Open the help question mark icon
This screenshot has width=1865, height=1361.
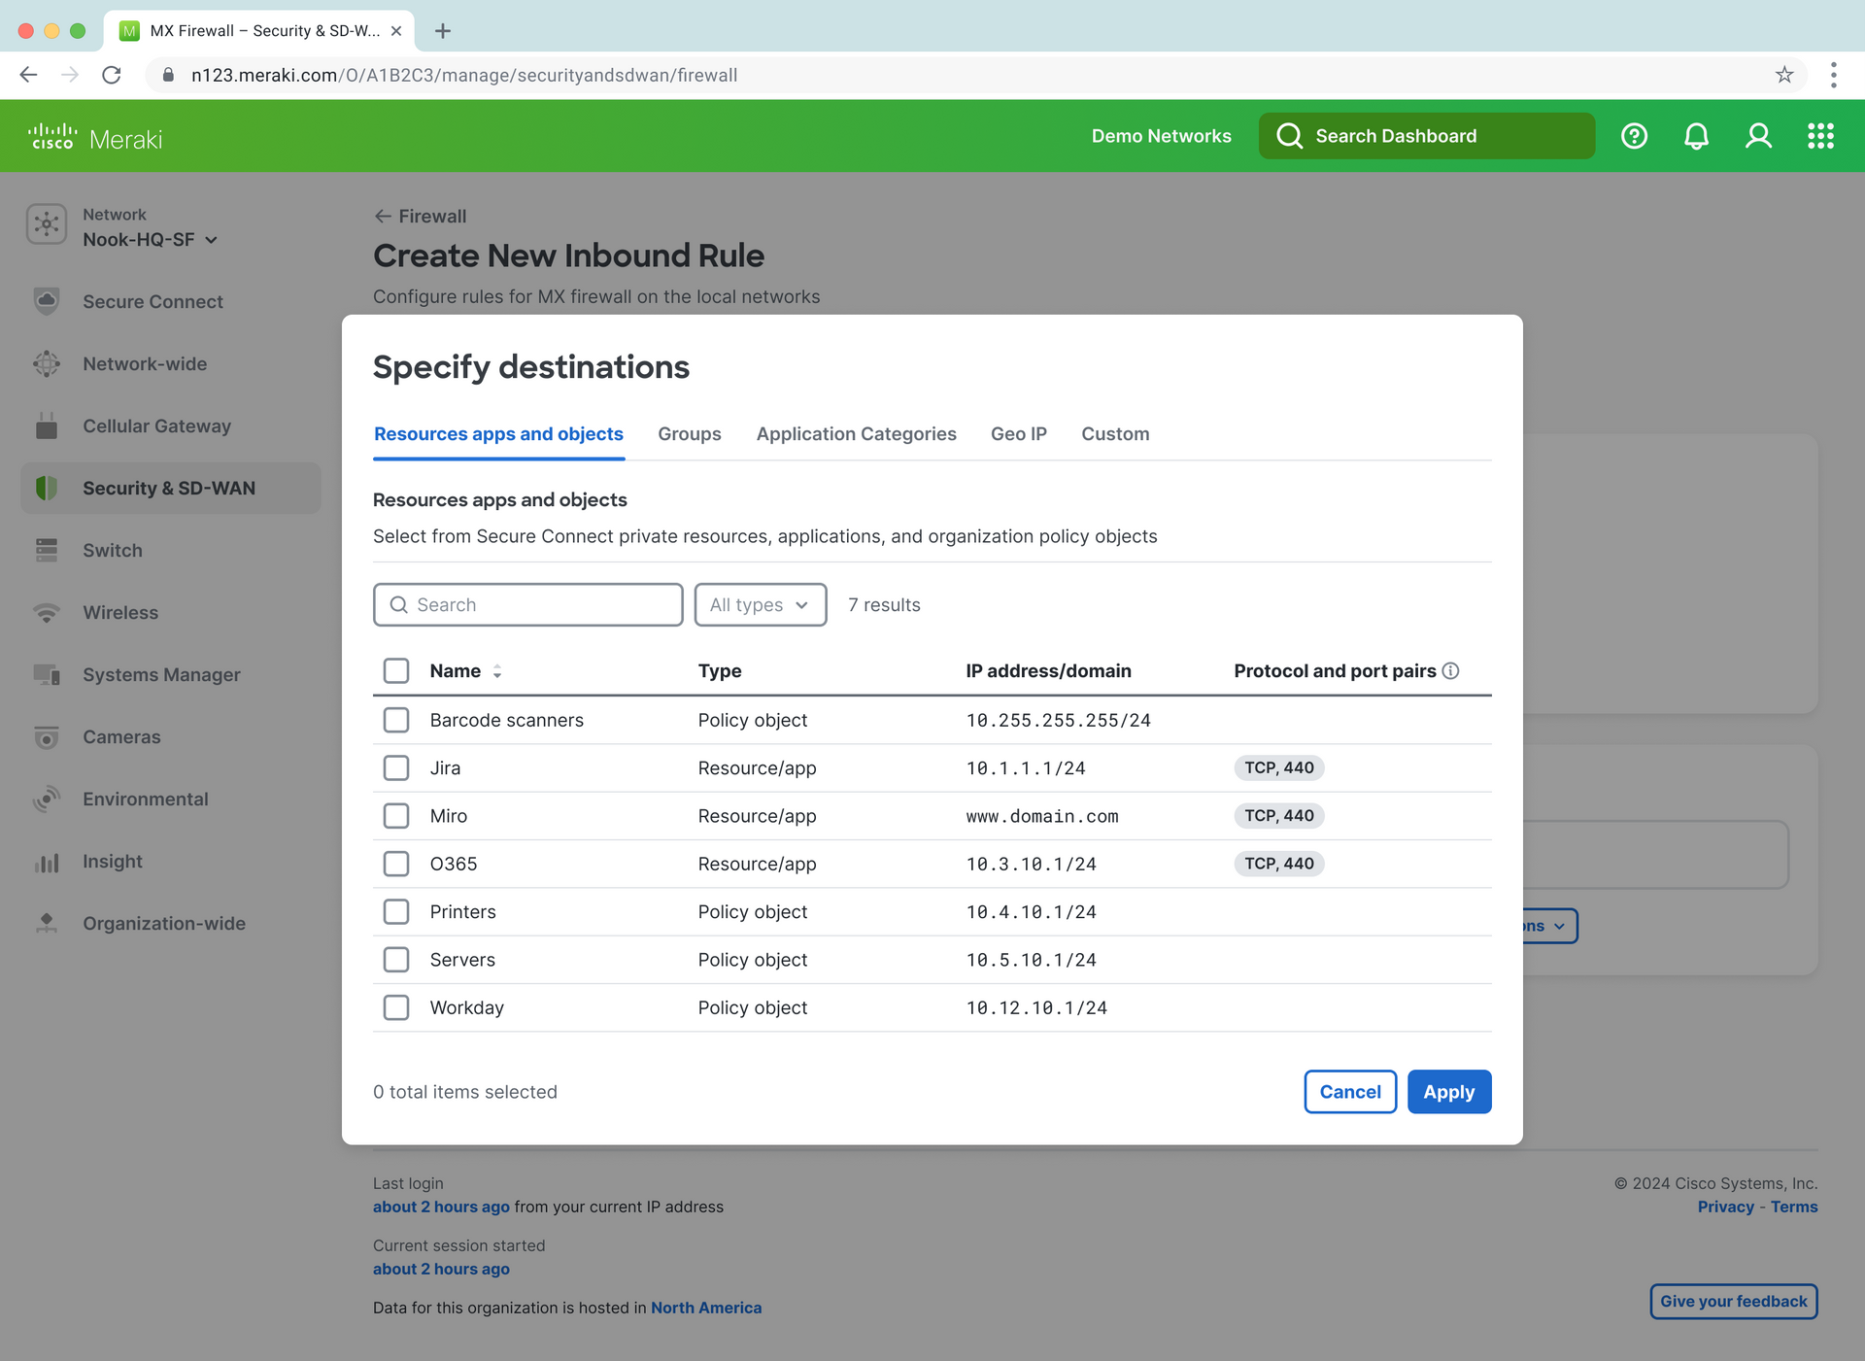click(x=1634, y=136)
